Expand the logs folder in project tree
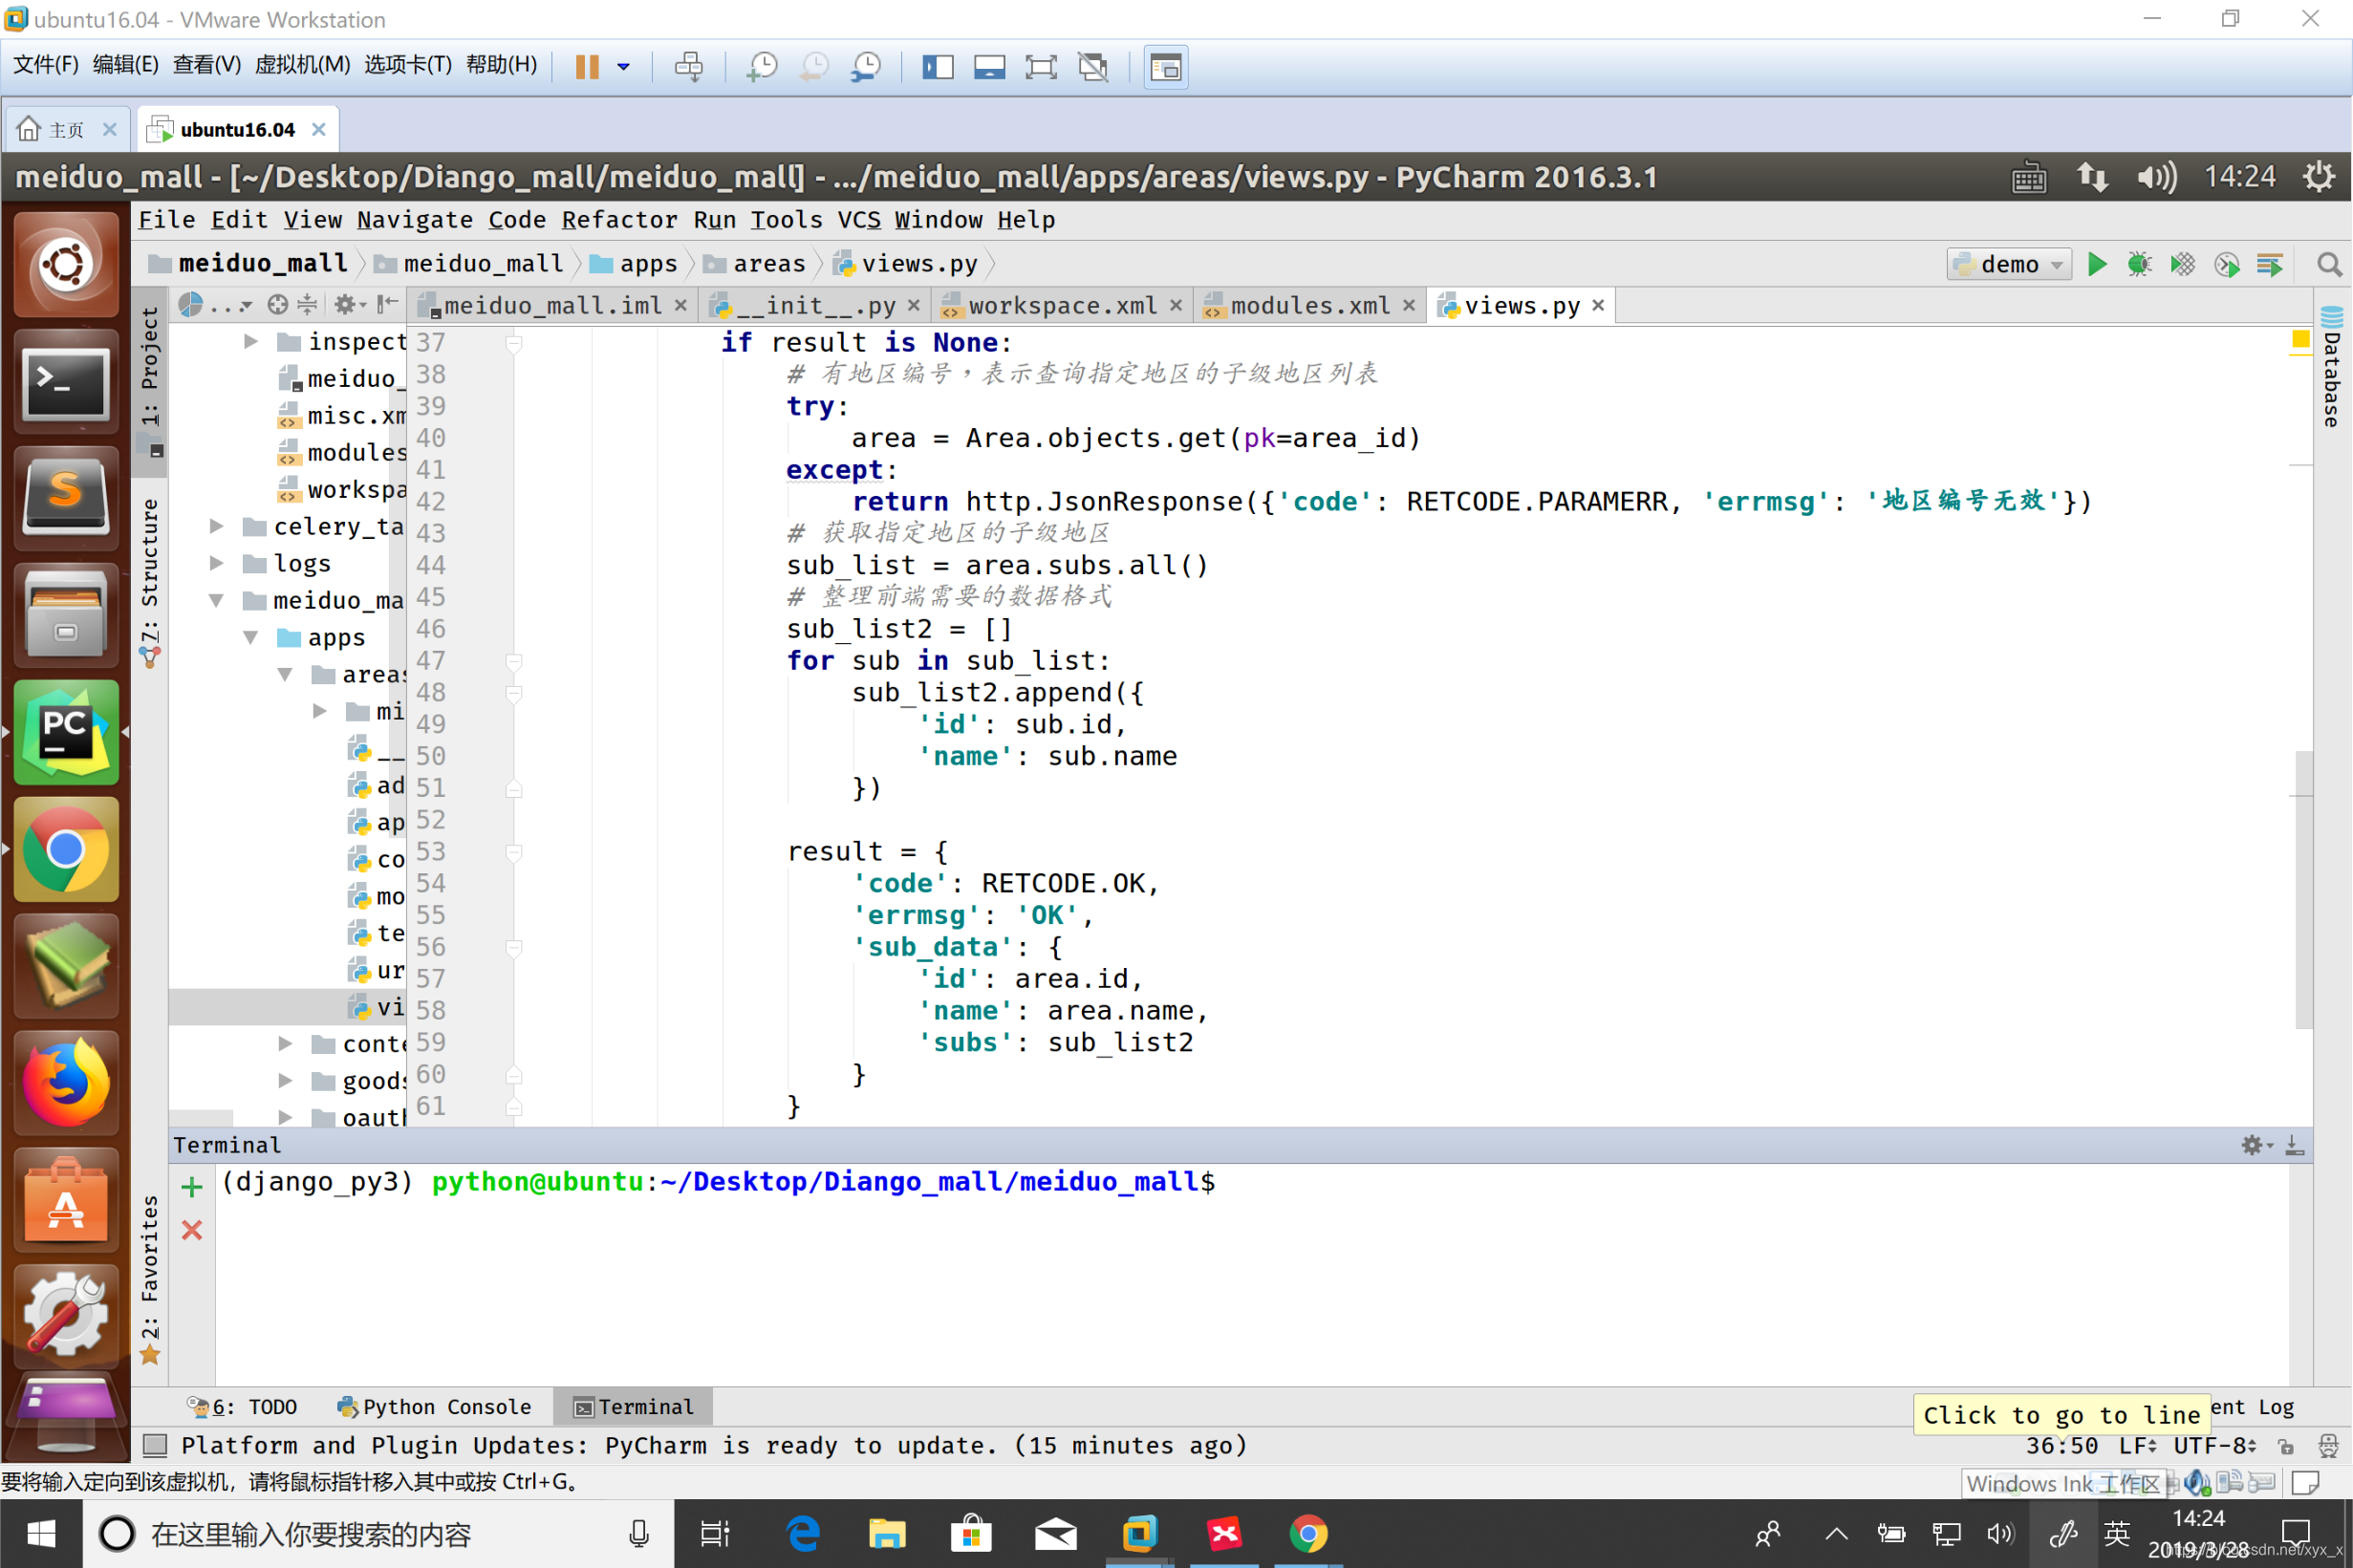Screen dimensions: 2353x1568 215,563
